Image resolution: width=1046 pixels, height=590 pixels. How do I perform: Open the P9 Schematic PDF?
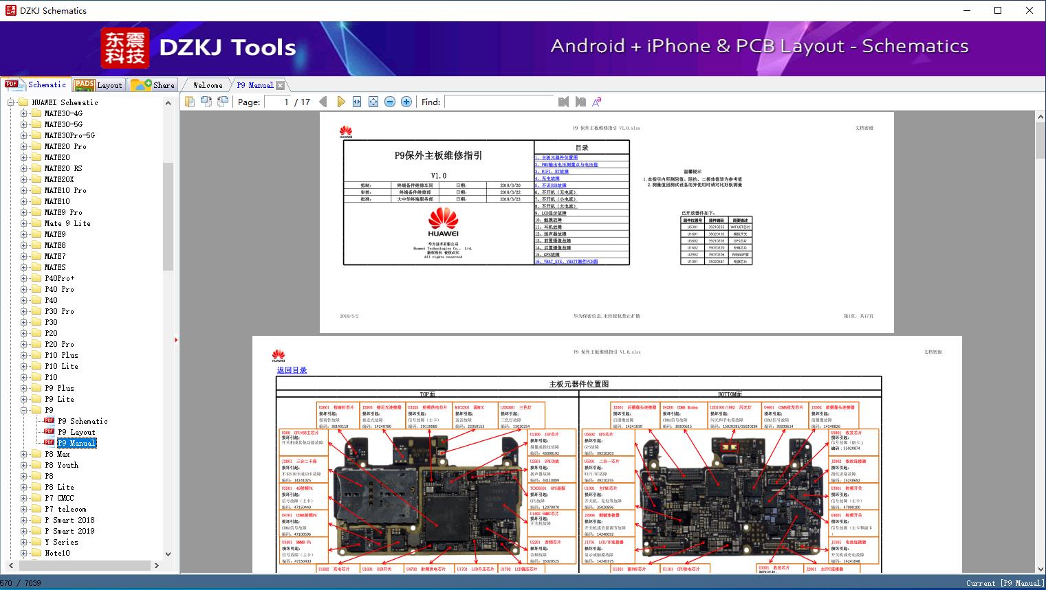83,421
